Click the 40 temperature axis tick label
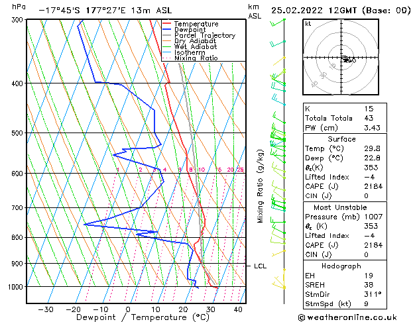The width and height of the screenshot is (417, 322). (238, 309)
